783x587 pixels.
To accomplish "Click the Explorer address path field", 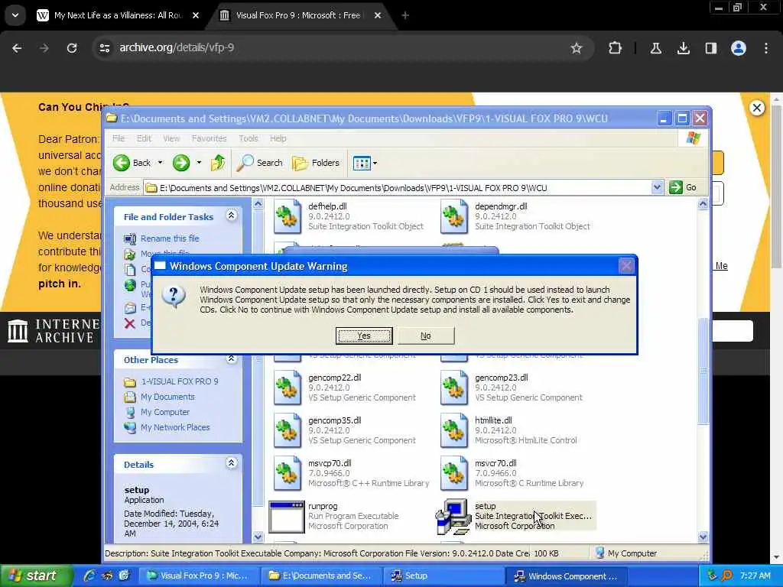I will [x=398, y=188].
